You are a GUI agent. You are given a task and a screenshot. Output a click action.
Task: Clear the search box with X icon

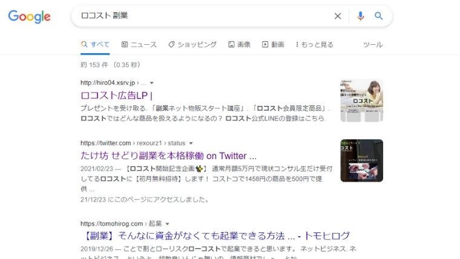point(338,16)
